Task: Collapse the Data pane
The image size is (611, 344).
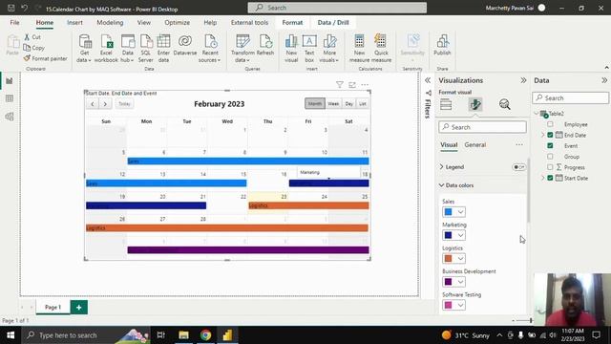Action: pyautogui.click(x=604, y=80)
